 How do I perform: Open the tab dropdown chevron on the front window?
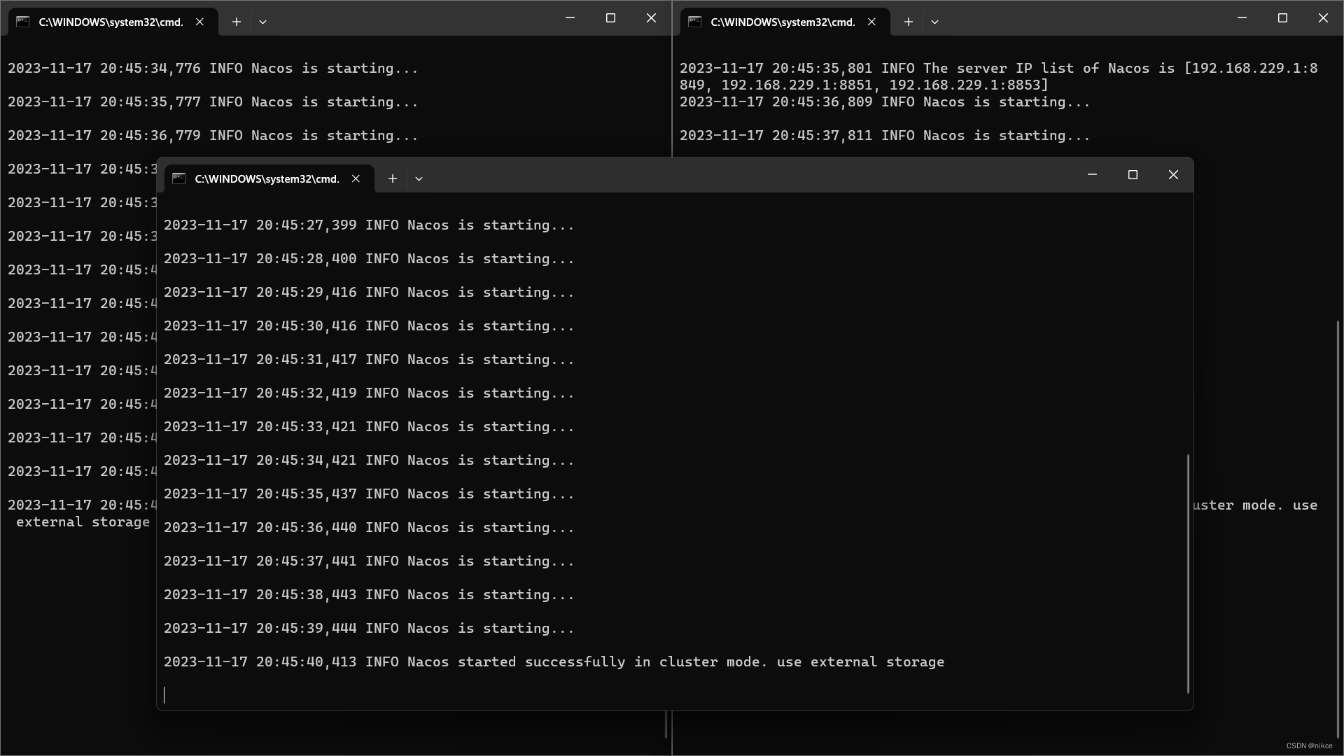419,178
